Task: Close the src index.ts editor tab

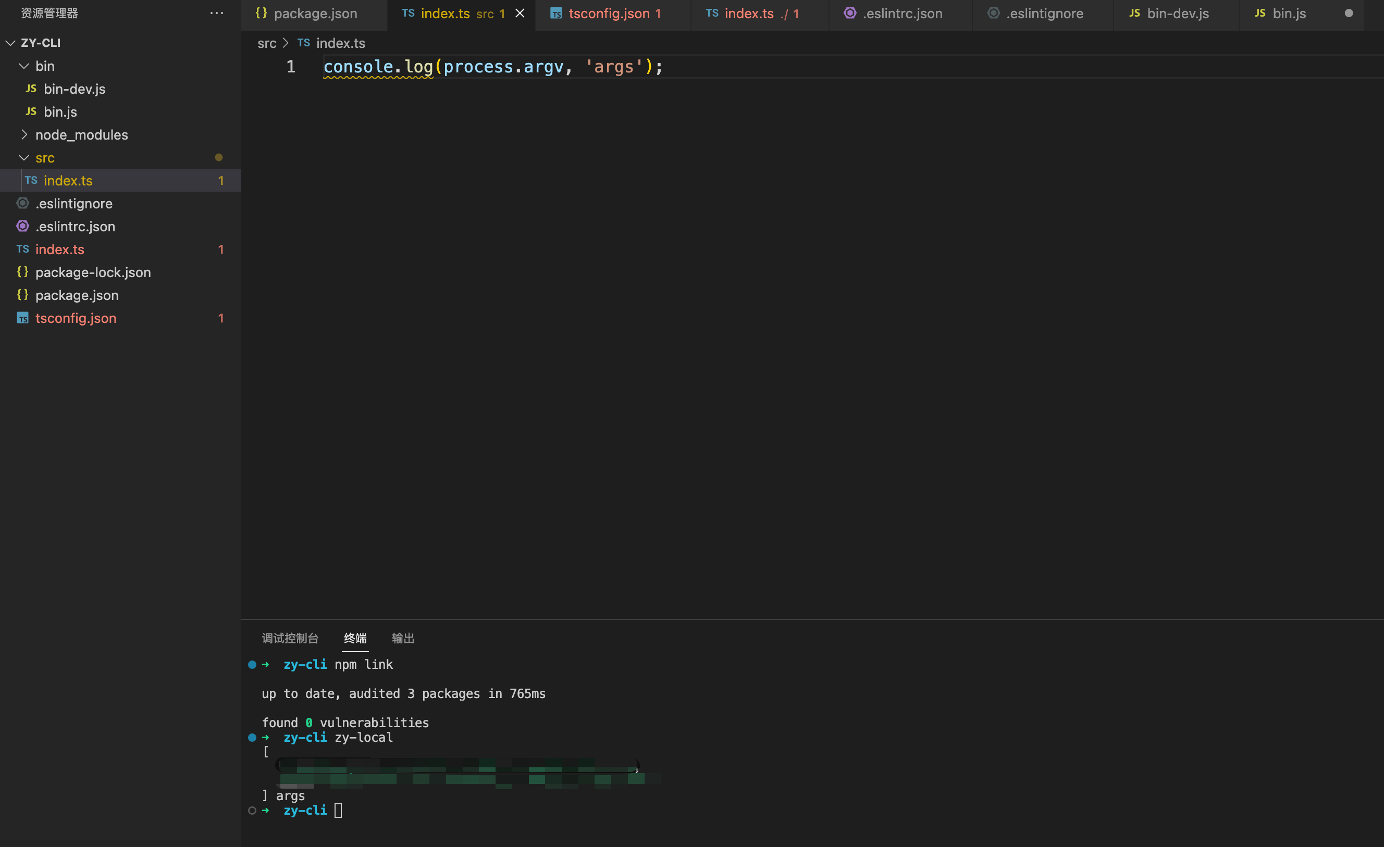Action: click(520, 13)
